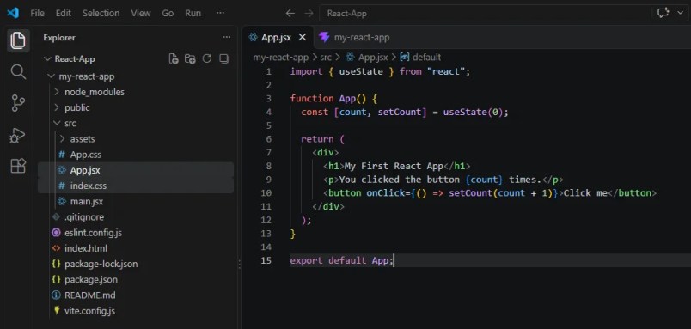Click 'return (' on line 6
This screenshot has width=691, height=329.
[322, 139]
